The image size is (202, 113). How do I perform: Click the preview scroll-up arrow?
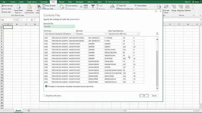point(157,40)
